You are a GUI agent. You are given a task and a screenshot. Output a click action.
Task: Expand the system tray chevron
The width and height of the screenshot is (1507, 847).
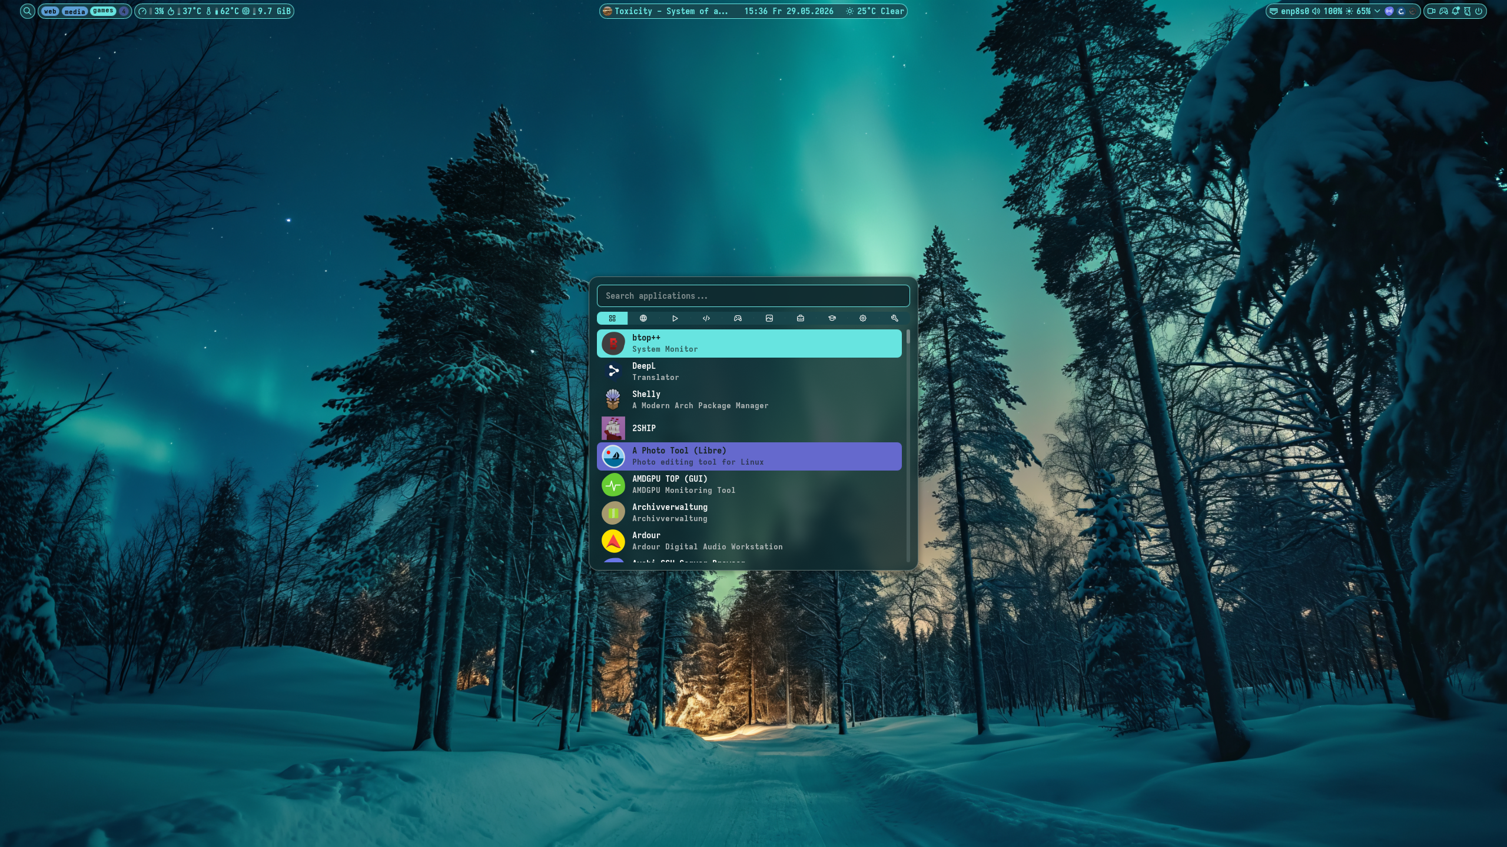(1377, 11)
